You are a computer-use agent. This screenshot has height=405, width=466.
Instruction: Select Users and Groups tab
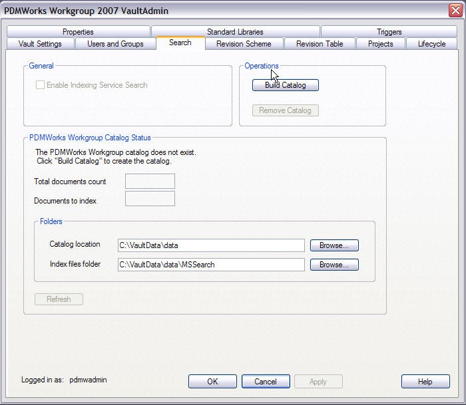tap(115, 44)
